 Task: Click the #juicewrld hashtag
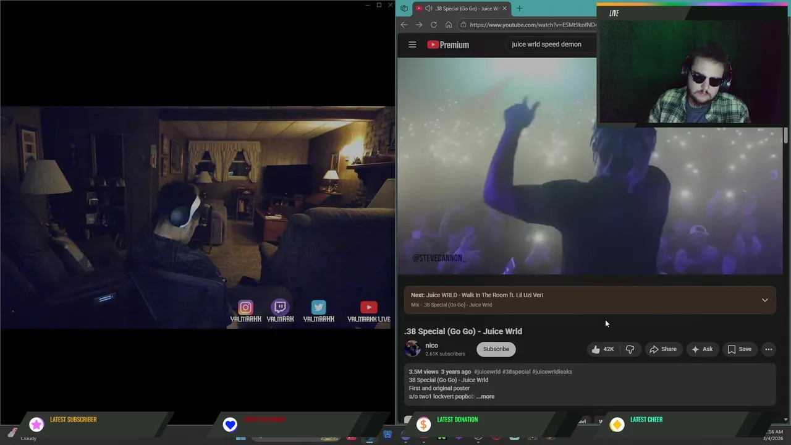[x=487, y=371]
